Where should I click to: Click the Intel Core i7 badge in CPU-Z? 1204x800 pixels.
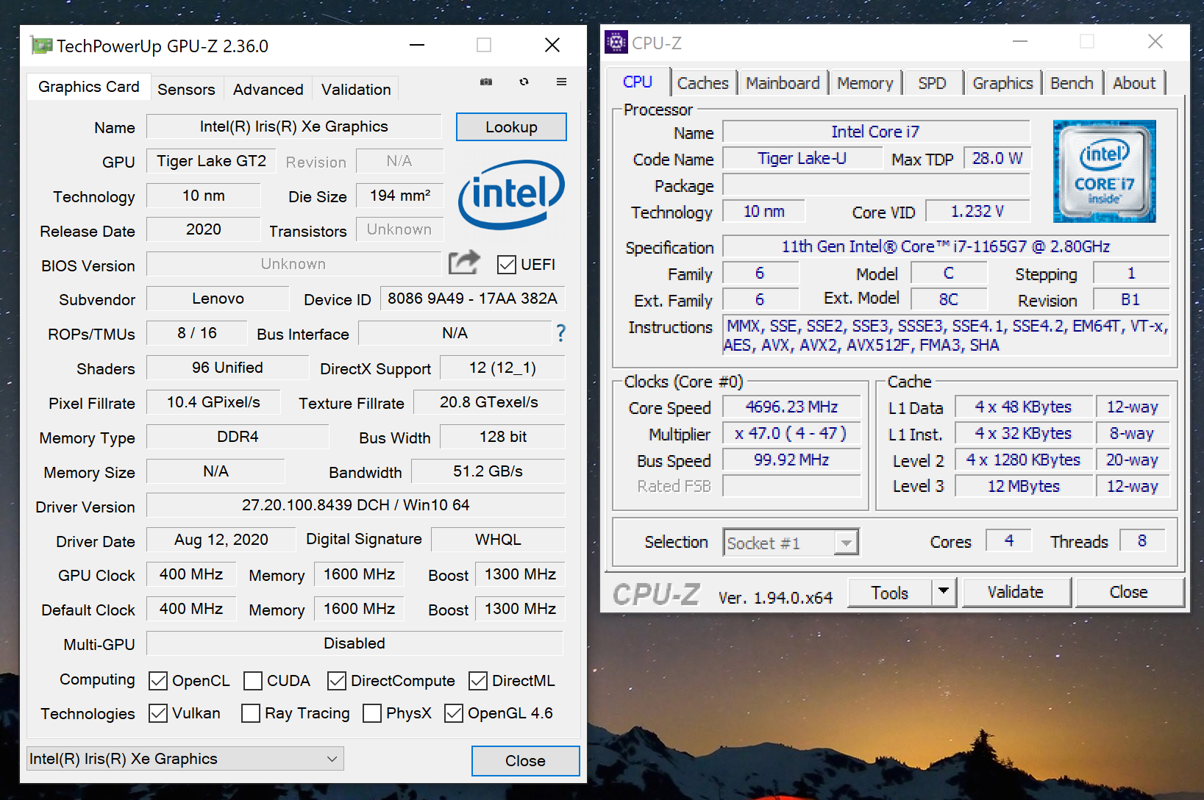click(x=1104, y=171)
